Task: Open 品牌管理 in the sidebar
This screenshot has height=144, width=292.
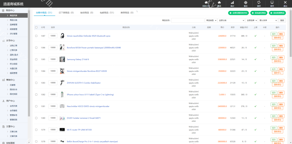Action: 14,25
